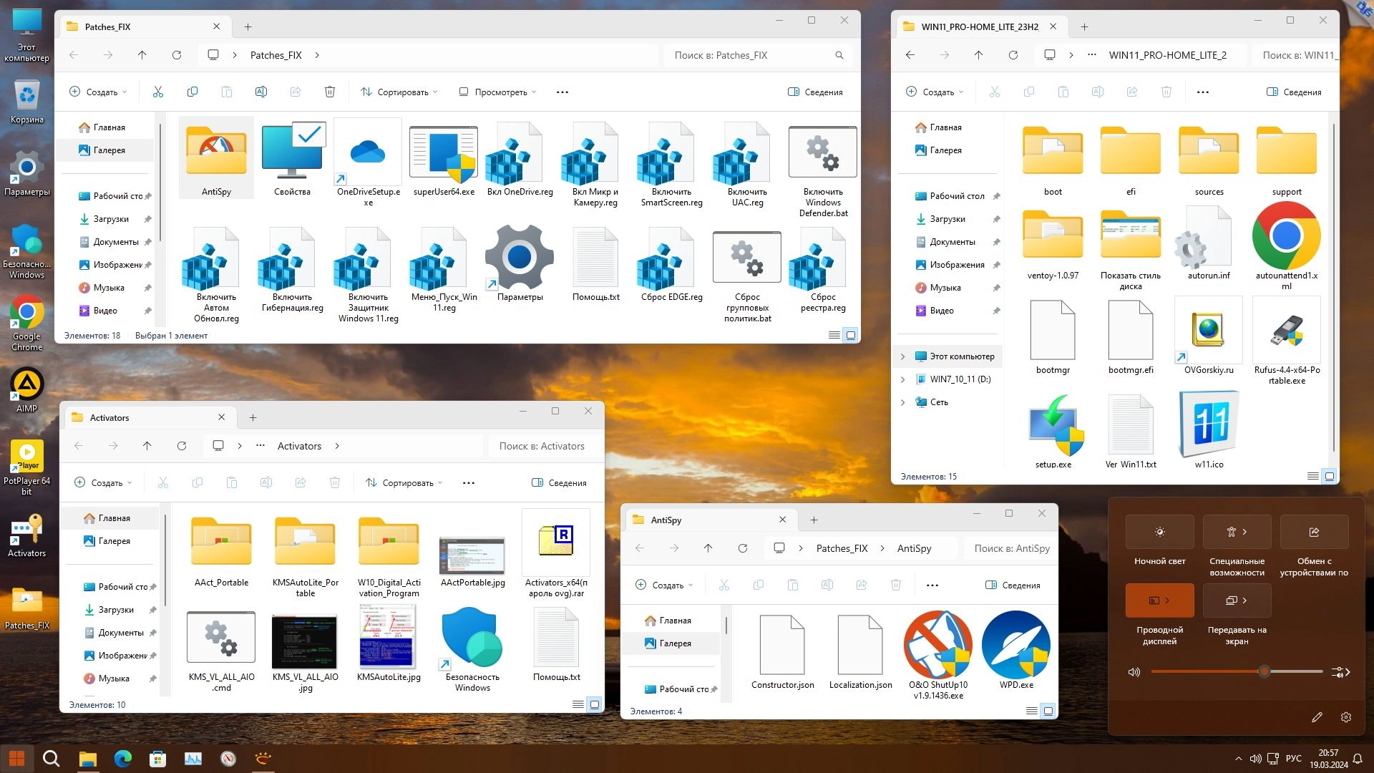1374x773 pixels.
Task: Click Delete icon in Patches_FIX toolbar
Action: [330, 92]
